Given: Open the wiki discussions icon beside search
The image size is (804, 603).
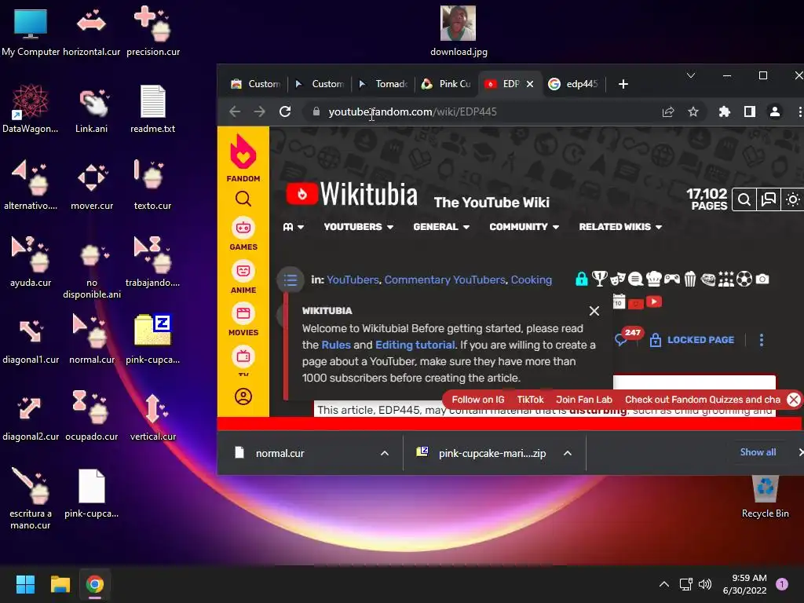Looking at the screenshot, I should [768, 199].
